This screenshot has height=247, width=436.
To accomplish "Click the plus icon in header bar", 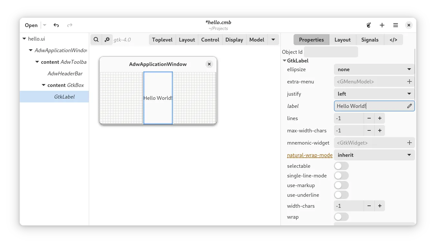I will pos(382,25).
